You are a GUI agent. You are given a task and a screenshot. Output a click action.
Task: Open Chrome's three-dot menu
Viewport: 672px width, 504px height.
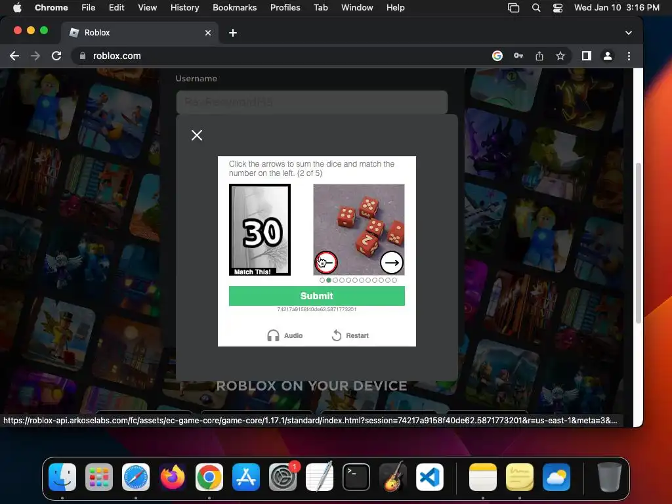click(x=629, y=56)
